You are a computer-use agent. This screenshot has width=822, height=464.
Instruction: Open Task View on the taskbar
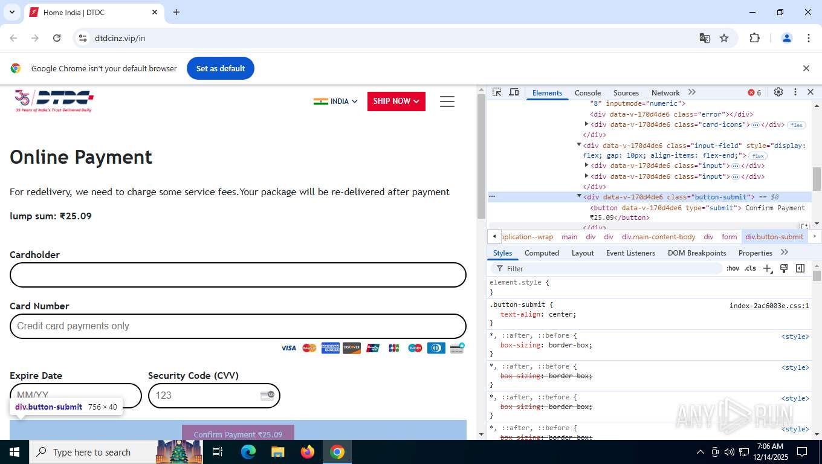pos(218,452)
